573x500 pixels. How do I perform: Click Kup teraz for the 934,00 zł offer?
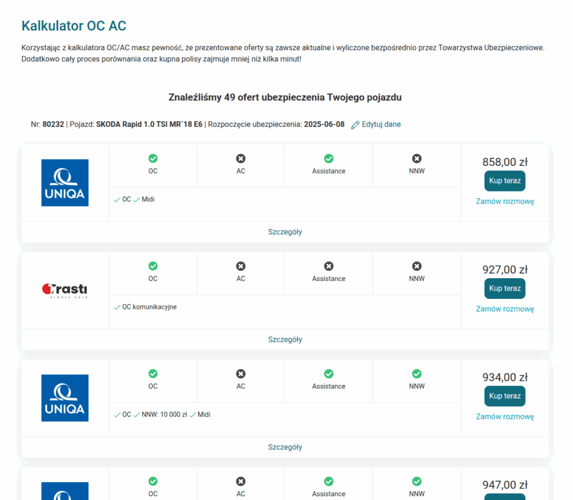(505, 396)
